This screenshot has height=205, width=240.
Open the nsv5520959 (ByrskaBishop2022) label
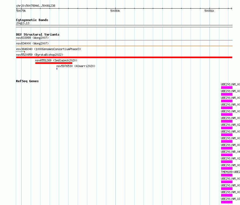[x=40, y=55]
